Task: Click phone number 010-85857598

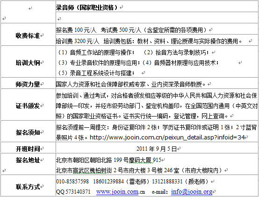Action: point(72,182)
